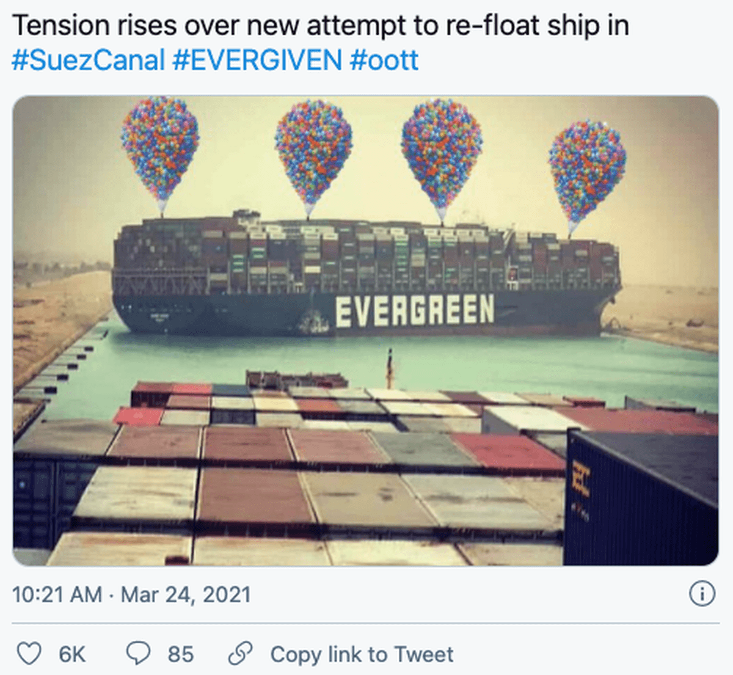
Task: Click the heart icon to like the tweet
Action: (x=29, y=654)
